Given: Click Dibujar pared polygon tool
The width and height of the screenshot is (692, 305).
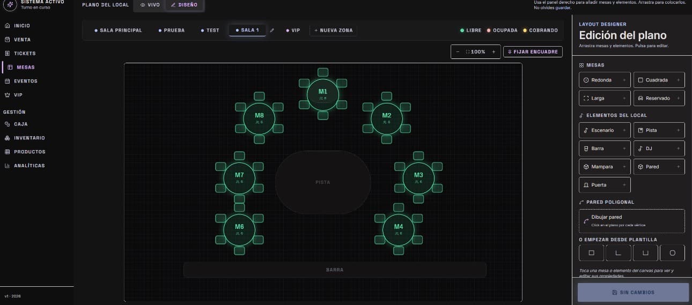Looking at the screenshot, I should pos(632,221).
